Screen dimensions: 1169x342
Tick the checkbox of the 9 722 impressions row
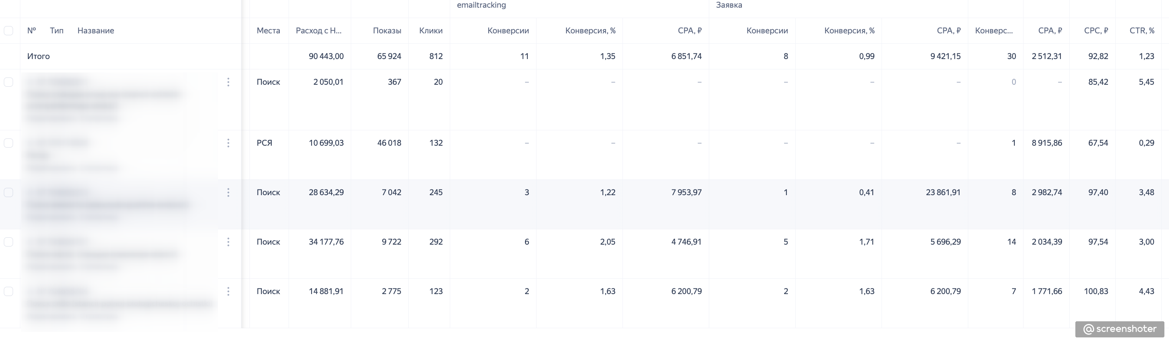[x=8, y=242]
